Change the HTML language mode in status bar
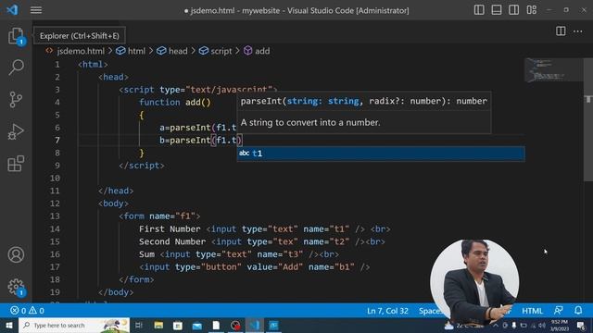The height and width of the screenshot is (333, 593). [532, 311]
